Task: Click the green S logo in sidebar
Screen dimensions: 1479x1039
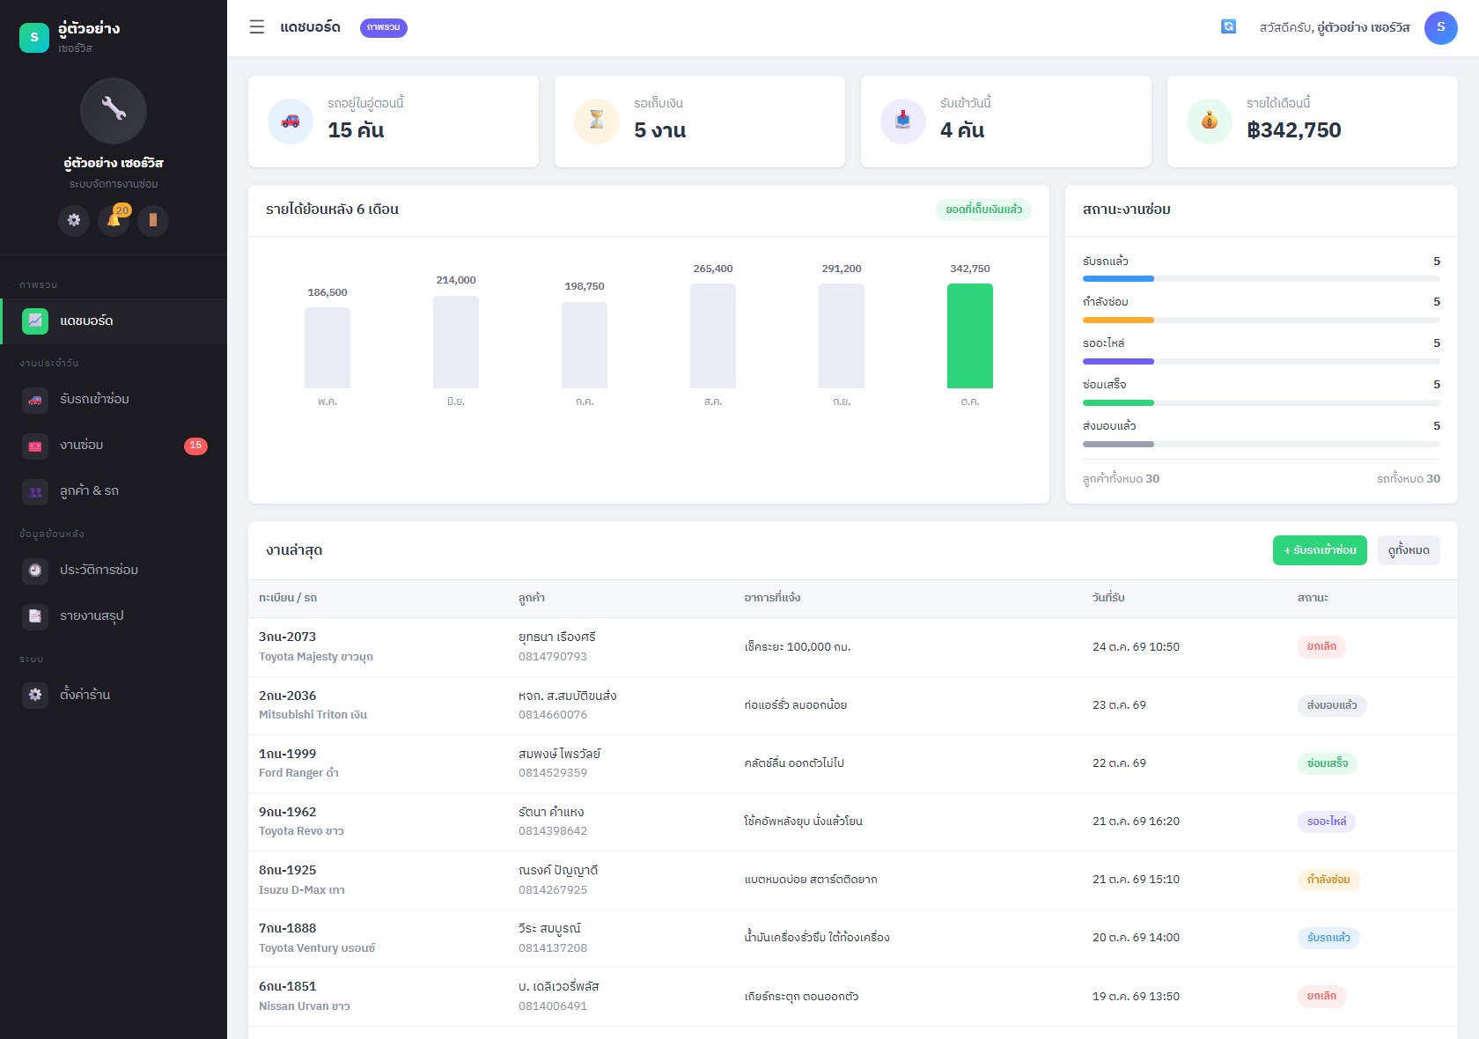Action: (x=34, y=37)
